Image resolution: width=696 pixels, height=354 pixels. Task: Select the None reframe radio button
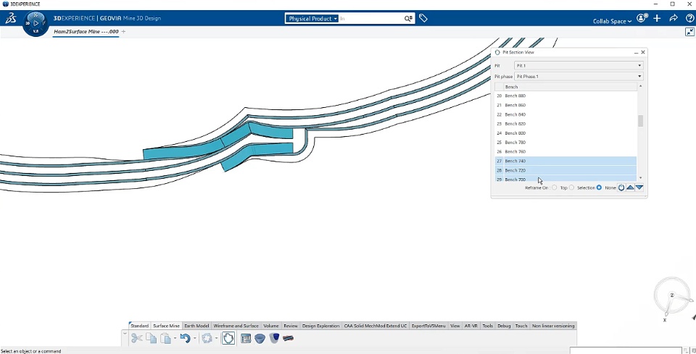click(x=600, y=187)
